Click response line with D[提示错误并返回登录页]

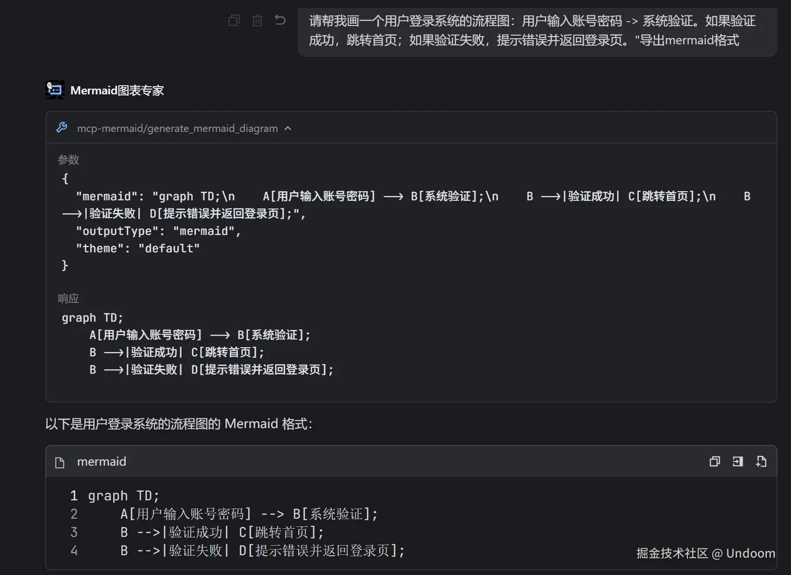[211, 370]
